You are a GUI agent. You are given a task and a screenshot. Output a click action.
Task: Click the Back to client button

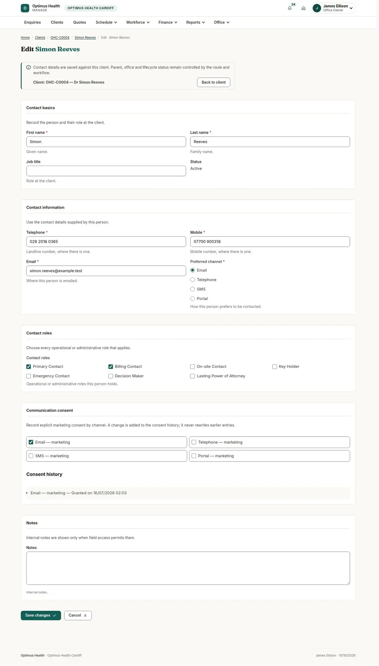click(x=214, y=82)
